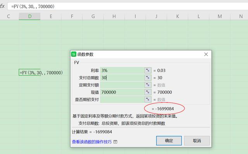The width and height of the screenshot is (248, 154).
Task: Click the video icon beside the tips link
Action: (115, 142)
